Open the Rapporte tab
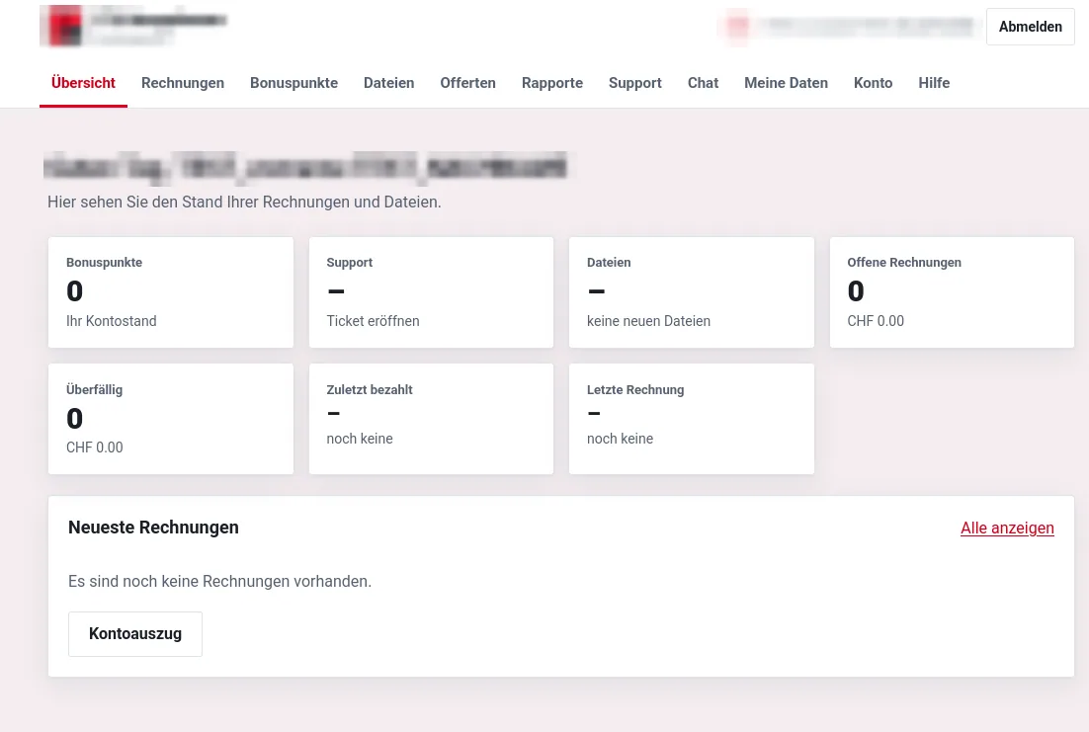 pyautogui.click(x=552, y=83)
